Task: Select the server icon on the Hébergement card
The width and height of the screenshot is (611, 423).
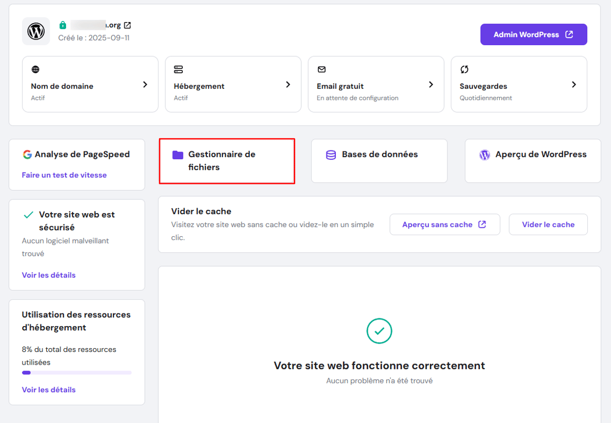Action: tap(178, 69)
